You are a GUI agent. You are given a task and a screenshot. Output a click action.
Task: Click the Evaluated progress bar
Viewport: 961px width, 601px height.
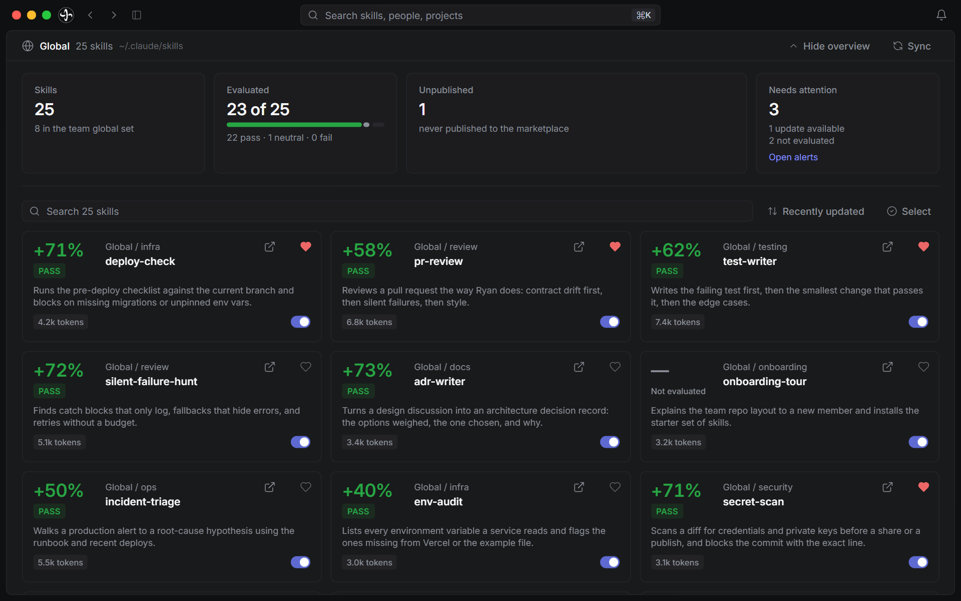click(305, 125)
